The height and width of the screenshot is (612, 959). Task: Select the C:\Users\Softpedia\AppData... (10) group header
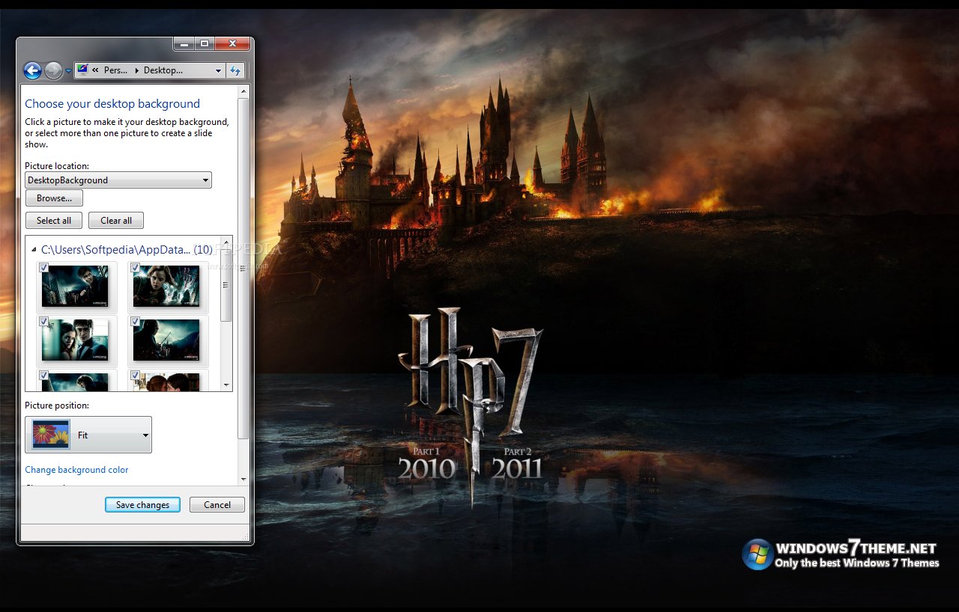pyautogui.click(x=127, y=250)
